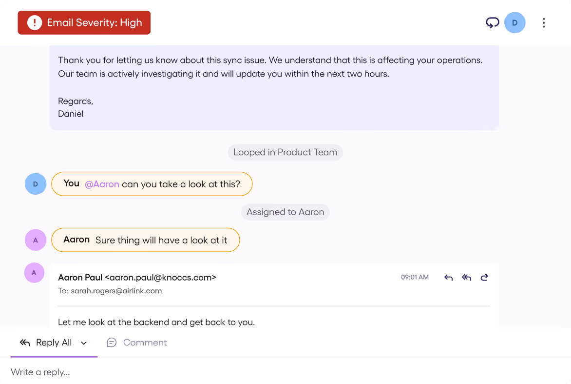Click the Aaron Paul sender name in the email header
The width and height of the screenshot is (571, 384).
[x=80, y=278]
